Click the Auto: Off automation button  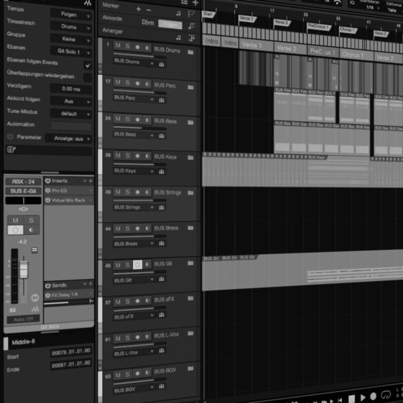23,319
